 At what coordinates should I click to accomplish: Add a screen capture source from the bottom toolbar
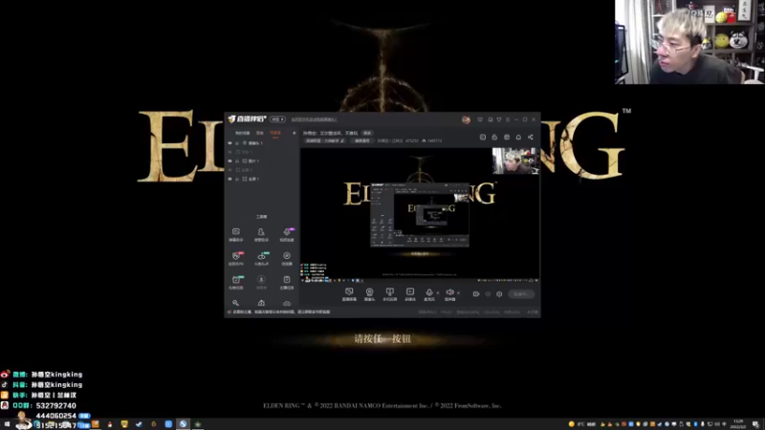(x=349, y=294)
